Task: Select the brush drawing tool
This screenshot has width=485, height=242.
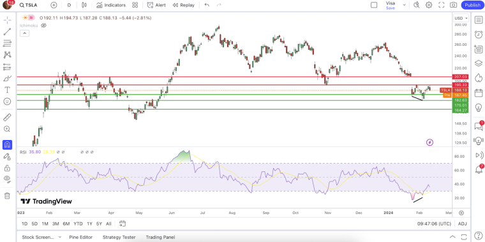Action: coord(8,78)
